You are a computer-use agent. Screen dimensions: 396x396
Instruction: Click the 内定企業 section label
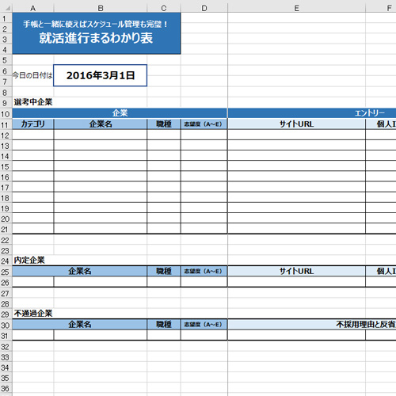coord(29,261)
